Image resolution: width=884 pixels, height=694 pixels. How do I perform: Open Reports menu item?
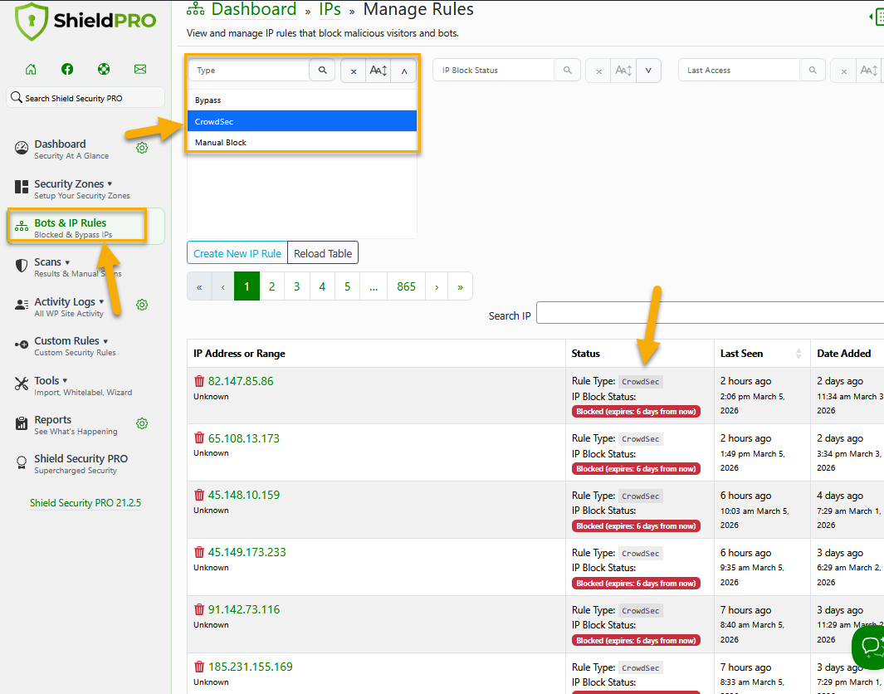click(x=76, y=424)
